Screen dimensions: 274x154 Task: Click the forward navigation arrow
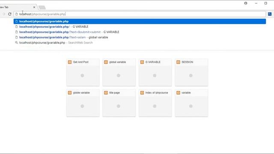(x=4, y=14)
